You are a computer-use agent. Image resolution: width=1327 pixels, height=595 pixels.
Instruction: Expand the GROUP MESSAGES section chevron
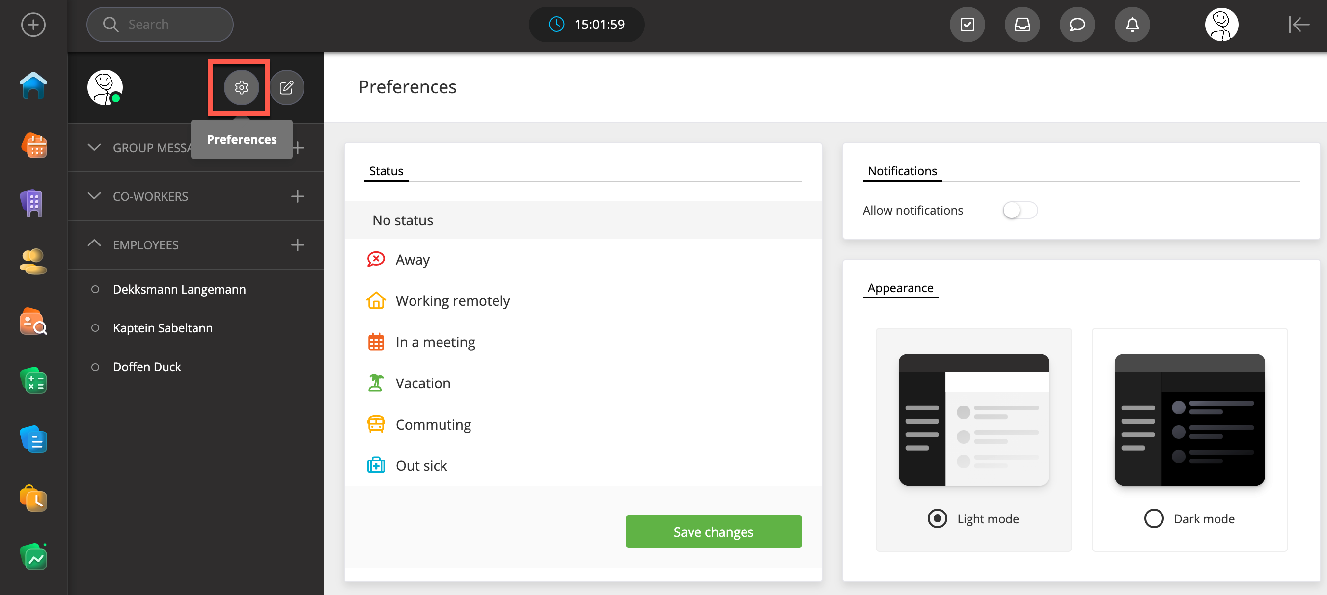pyautogui.click(x=94, y=147)
